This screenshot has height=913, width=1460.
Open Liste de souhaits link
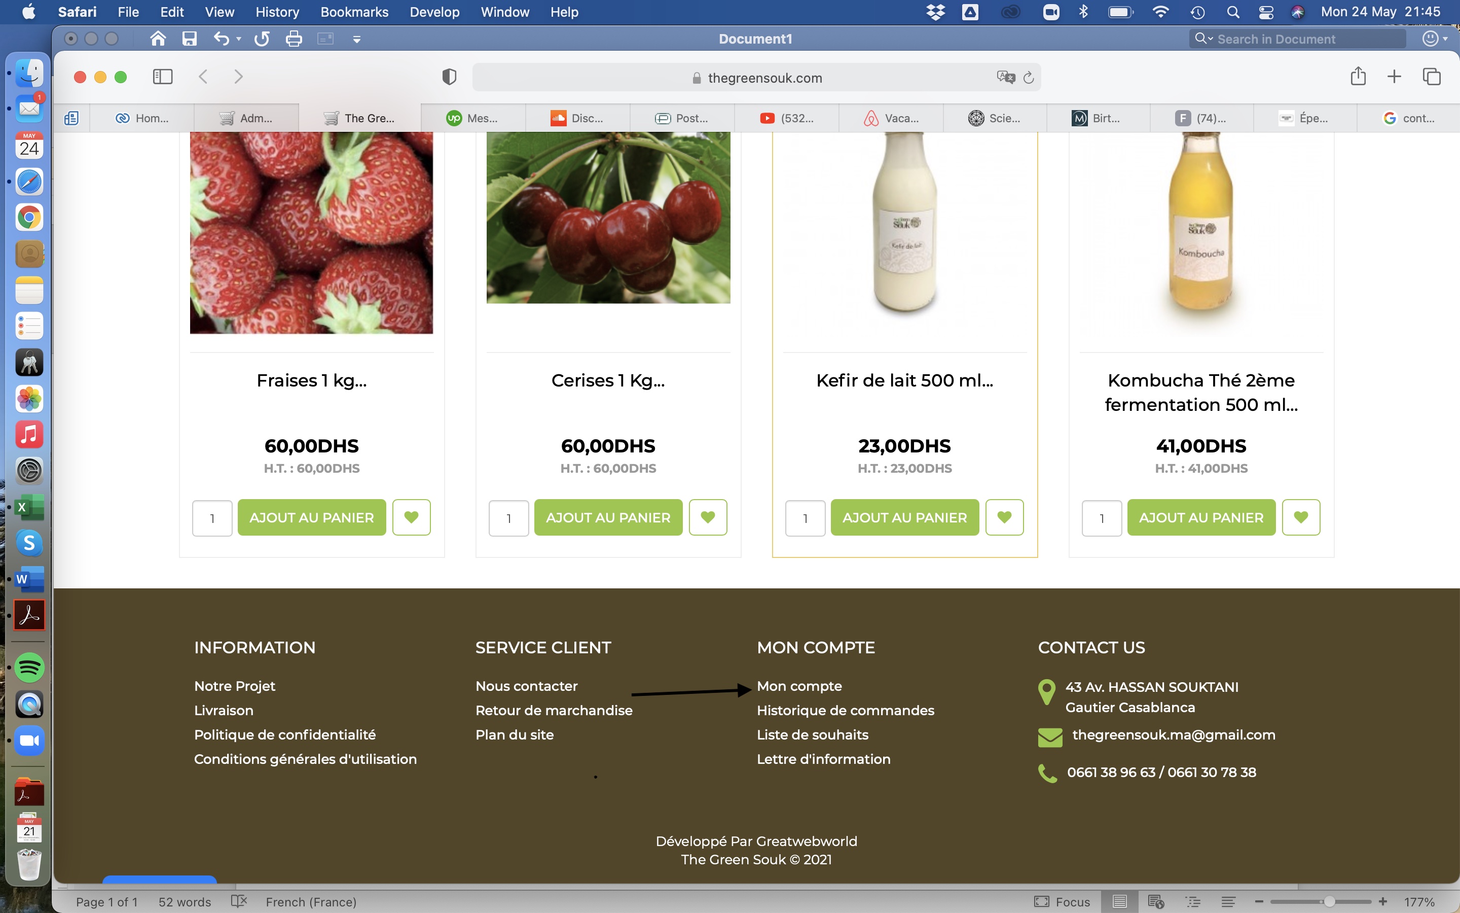click(x=813, y=735)
